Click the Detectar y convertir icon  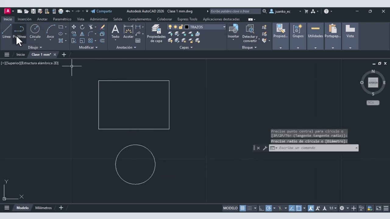pos(250,33)
